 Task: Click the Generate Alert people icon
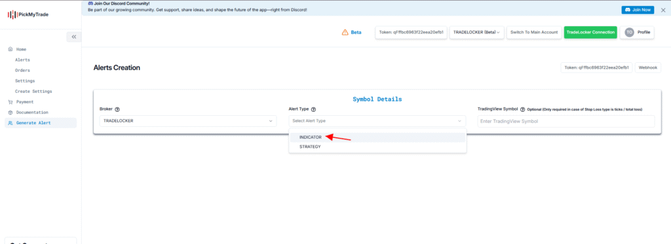[x=10, y=123]
